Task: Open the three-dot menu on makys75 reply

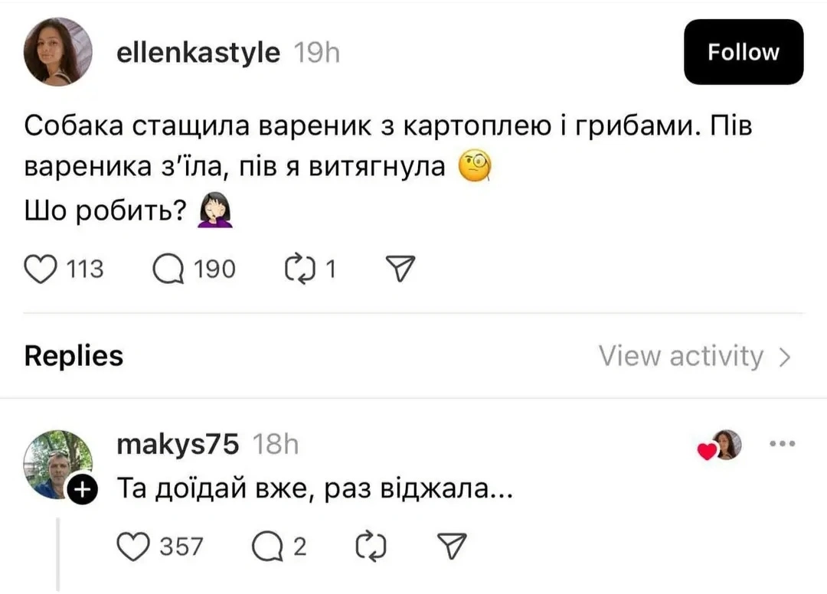Action: [781, 444]
